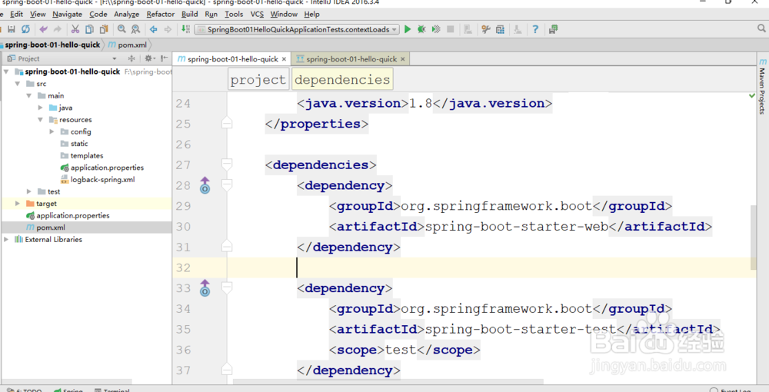Expand the test folder arrow
The width and height of the screenshot is (769, 392).
[29, 191]
